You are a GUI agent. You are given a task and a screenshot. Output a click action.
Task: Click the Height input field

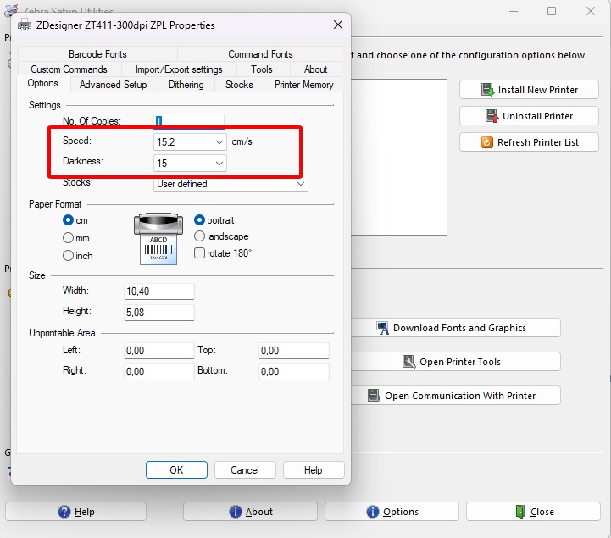click(159, 313)
